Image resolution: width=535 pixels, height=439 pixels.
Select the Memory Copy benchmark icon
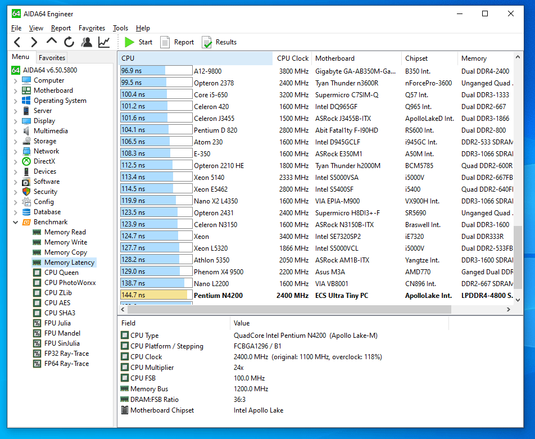[x=37, y=252]
